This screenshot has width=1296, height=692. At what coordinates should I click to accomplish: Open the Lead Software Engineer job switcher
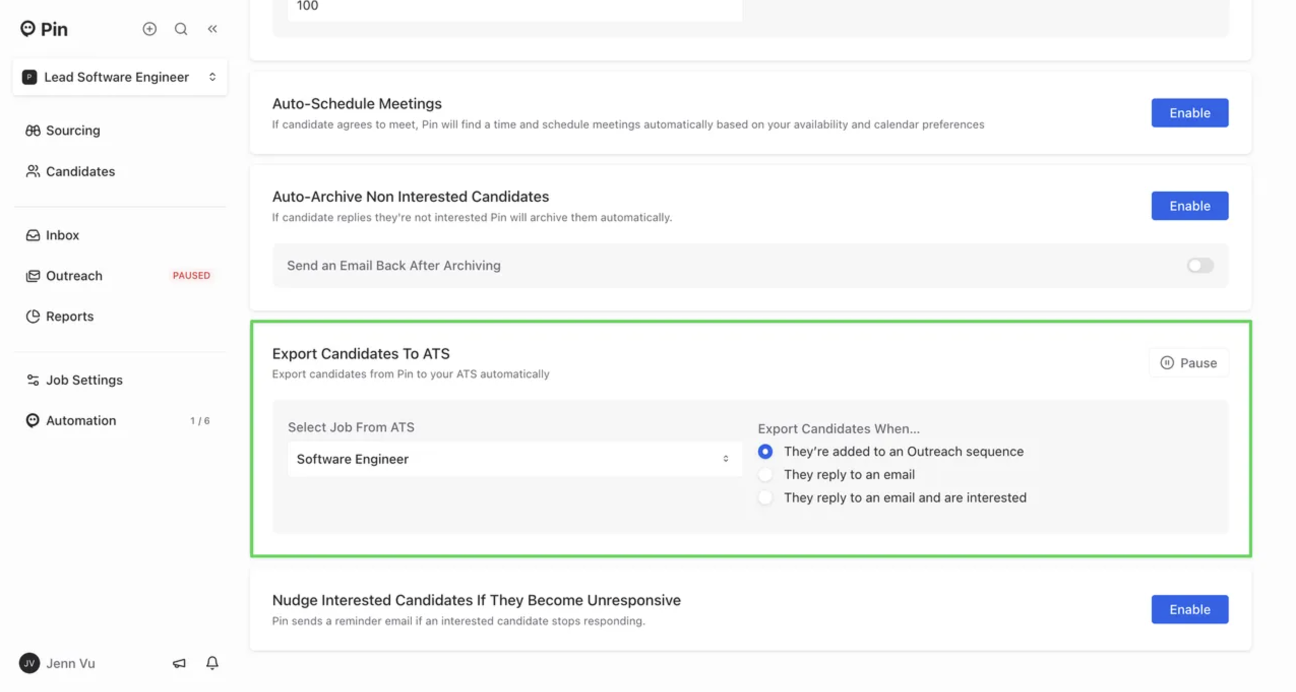tap(120, 77)
